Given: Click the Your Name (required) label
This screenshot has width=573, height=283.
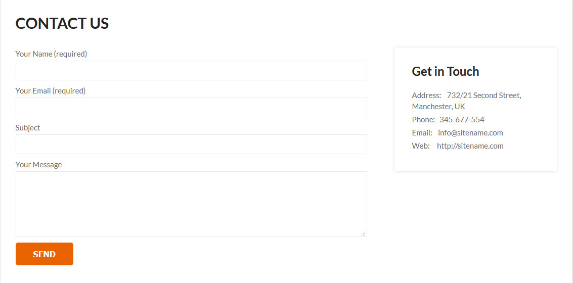Looking at the screenshot, I should 51,54.
